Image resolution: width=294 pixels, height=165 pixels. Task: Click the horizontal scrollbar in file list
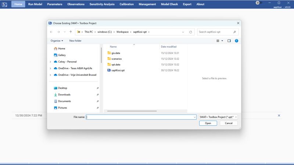pos(132,111)
